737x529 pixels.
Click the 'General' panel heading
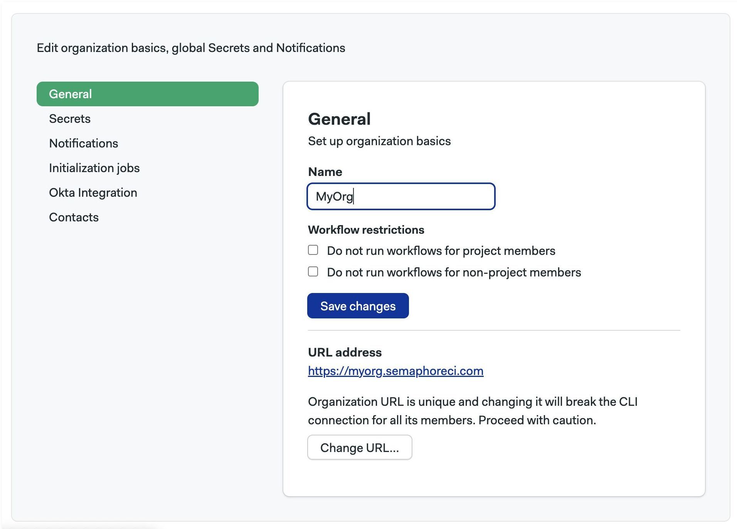(x=339, y=119)
